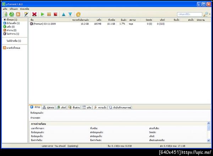Click the Add Torrent toolbar icon
The image size is (213, 156).
pos(5,14)
